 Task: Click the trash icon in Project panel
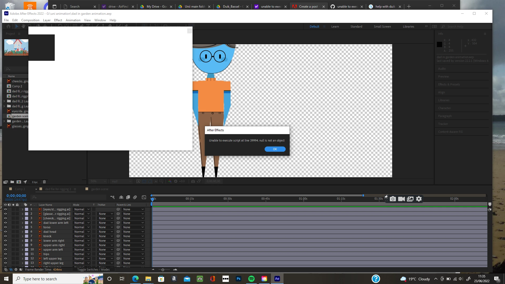pyautogui.click(x=44, y=182)
